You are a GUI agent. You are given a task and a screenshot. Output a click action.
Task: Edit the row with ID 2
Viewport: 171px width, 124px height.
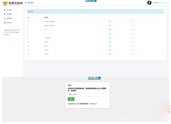[x=132, y=22]
